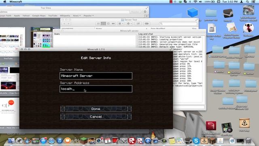Open the Finder arrange-by dropdown

pyautogui.click(x=121, y=24)
